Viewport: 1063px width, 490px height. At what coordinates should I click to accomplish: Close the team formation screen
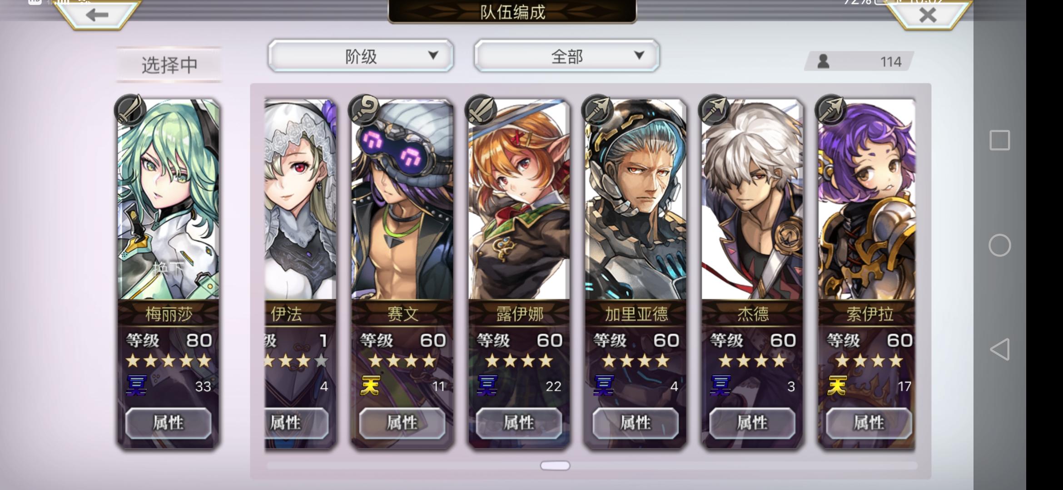tap(927, 15)
